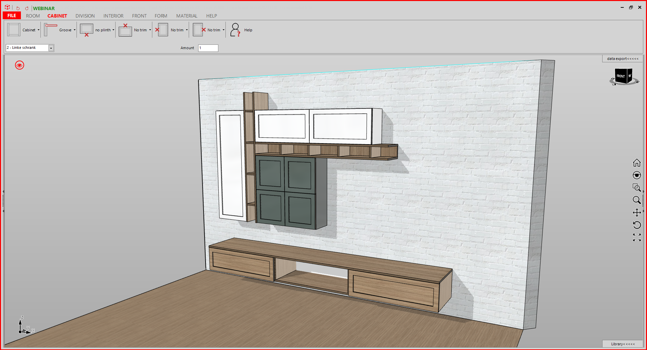Viewport: 647px width, 350px height.
Task: Expand the no plinth dropdown arrow
Action: click(113, 30)
